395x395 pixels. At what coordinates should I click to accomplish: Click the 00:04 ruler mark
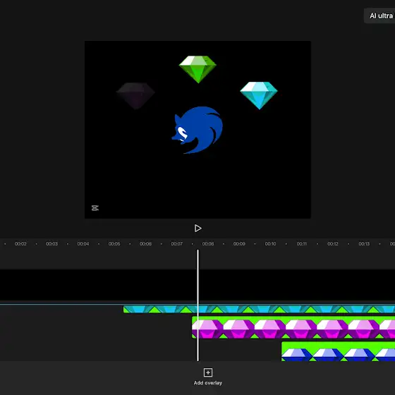click(x=83, y=243)
